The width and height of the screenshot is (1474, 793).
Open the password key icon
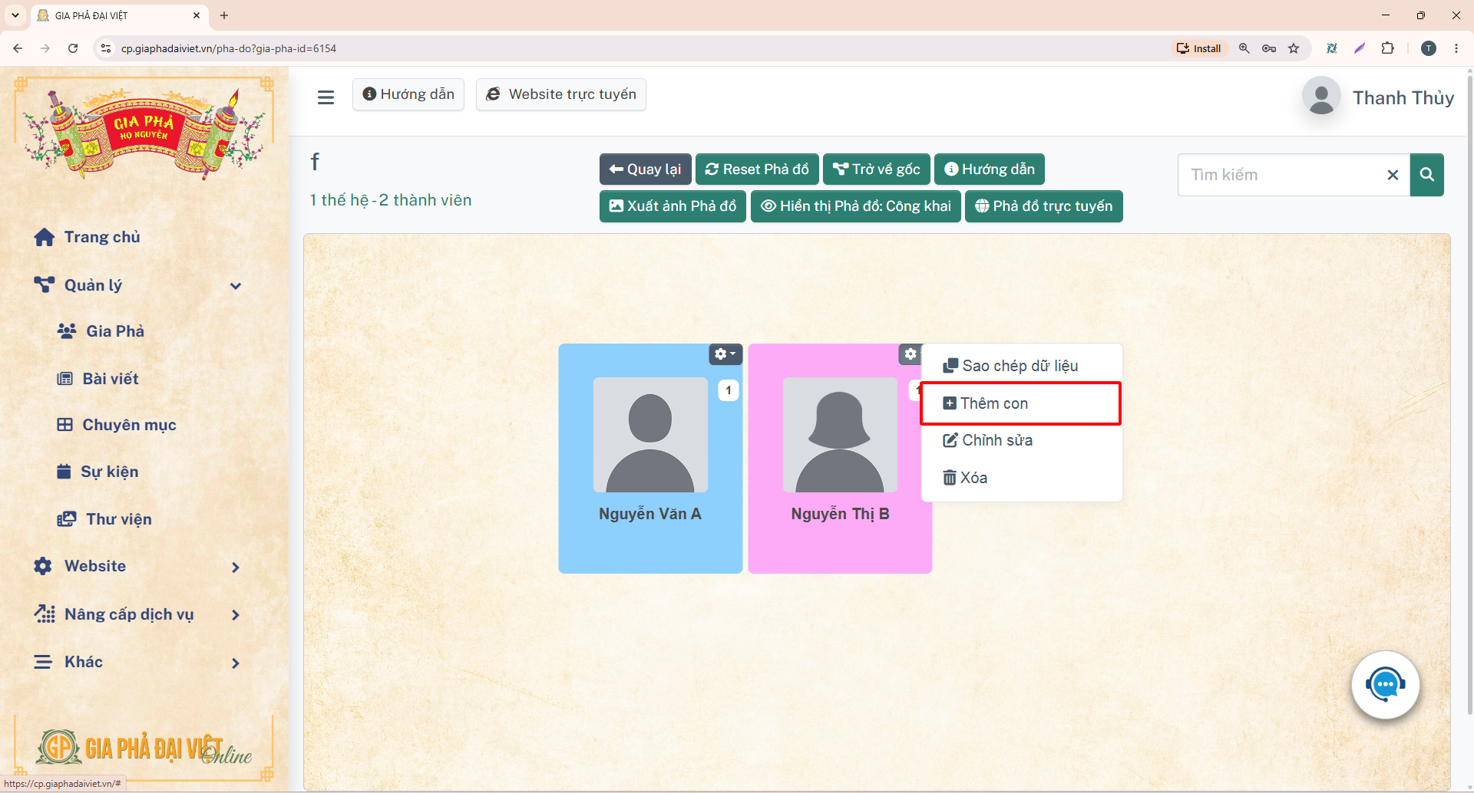coord(1269,48)
